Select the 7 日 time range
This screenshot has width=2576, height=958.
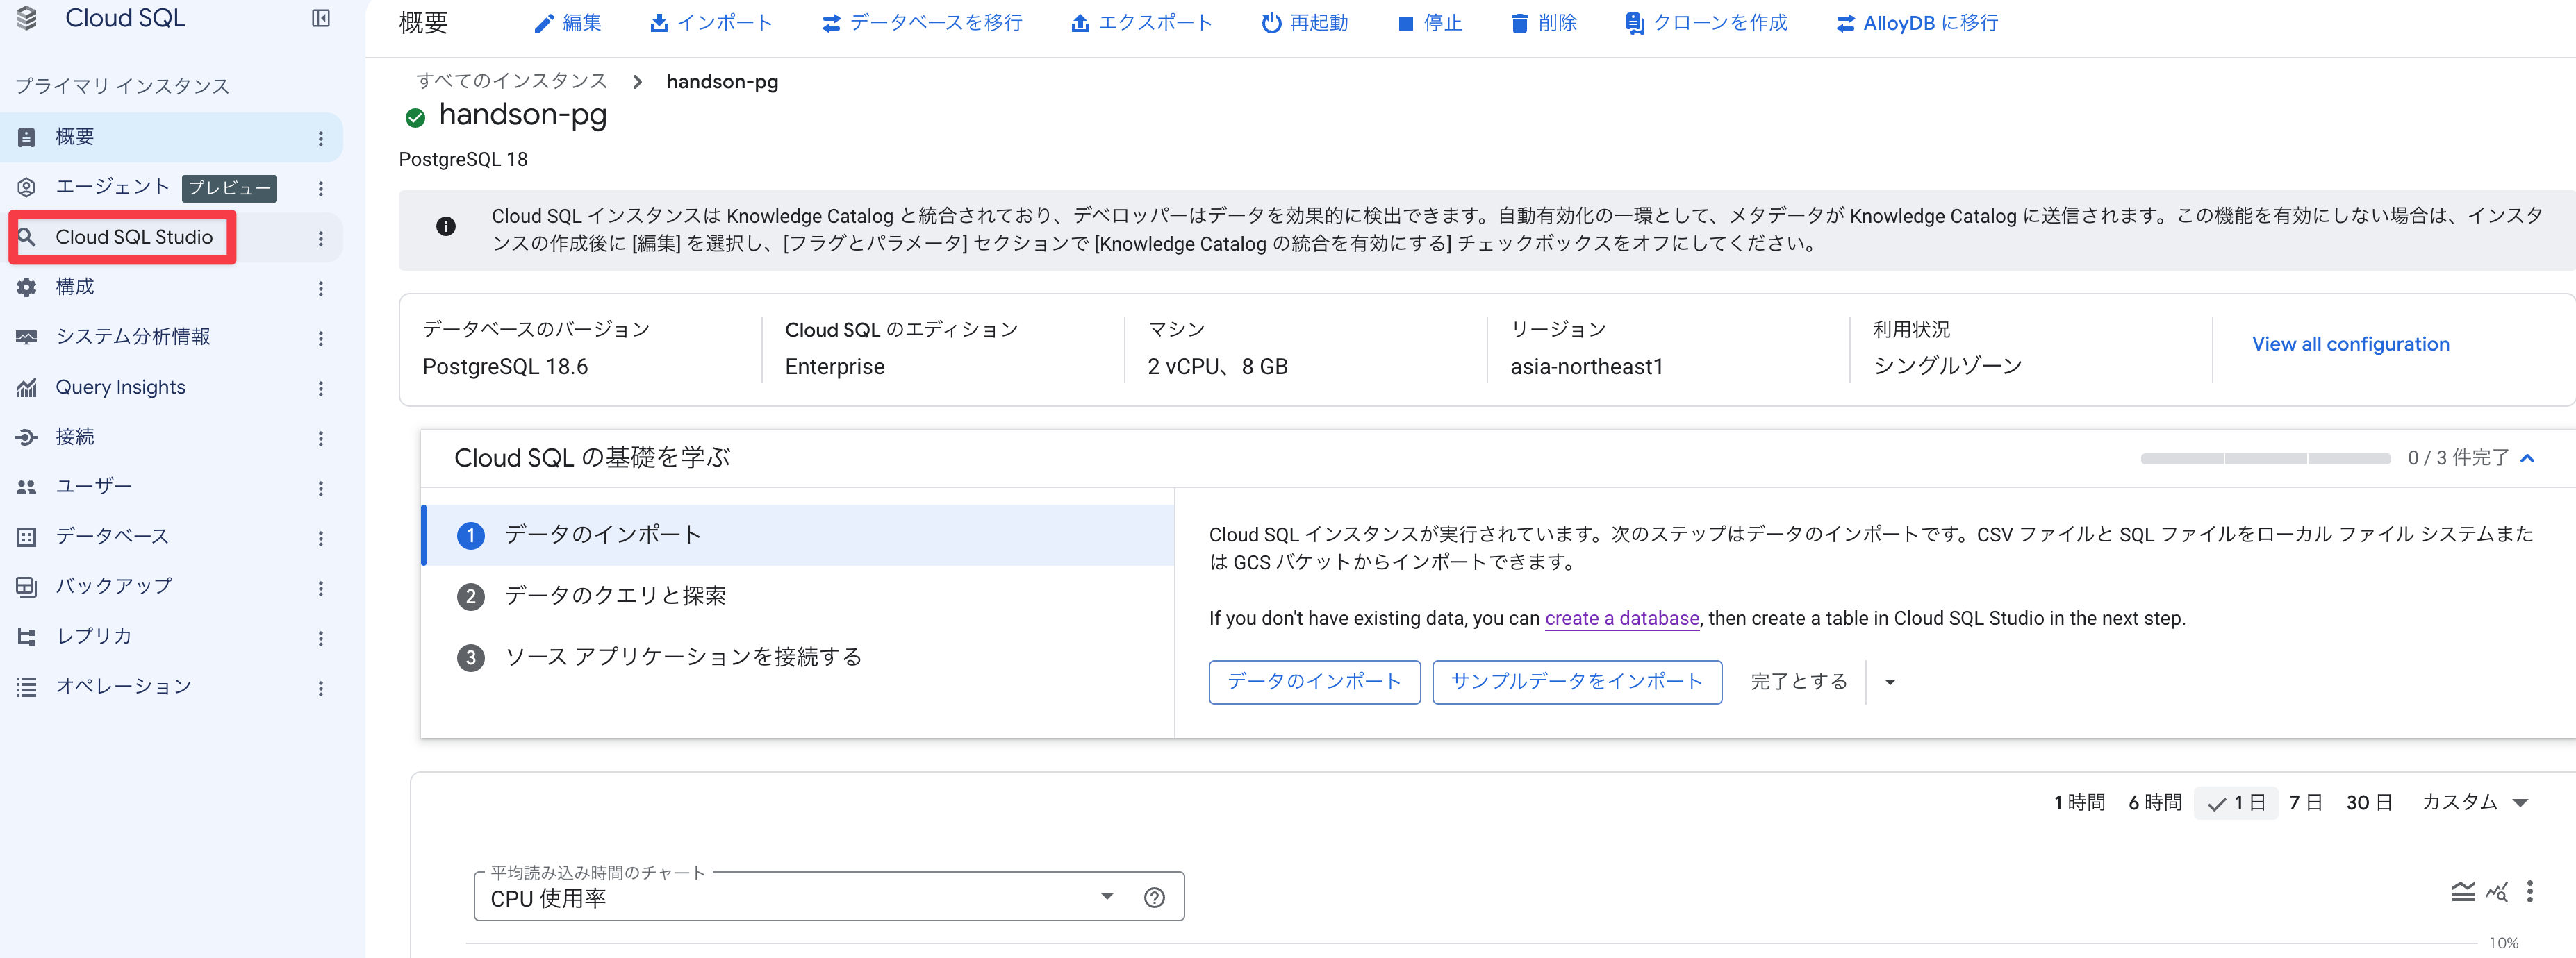click(2305, 802)
